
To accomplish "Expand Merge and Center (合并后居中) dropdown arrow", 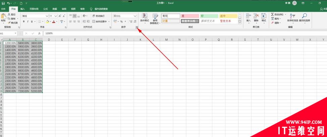I will (109, 21).
